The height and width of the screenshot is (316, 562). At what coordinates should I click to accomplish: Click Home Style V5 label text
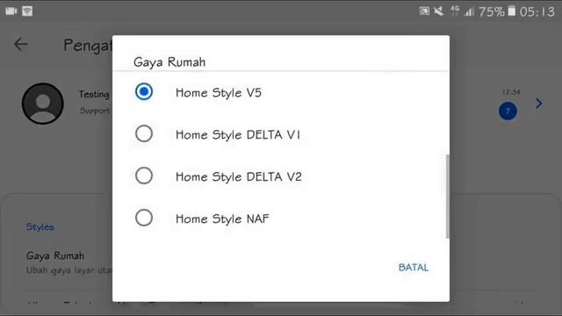(x=219, y=93)
